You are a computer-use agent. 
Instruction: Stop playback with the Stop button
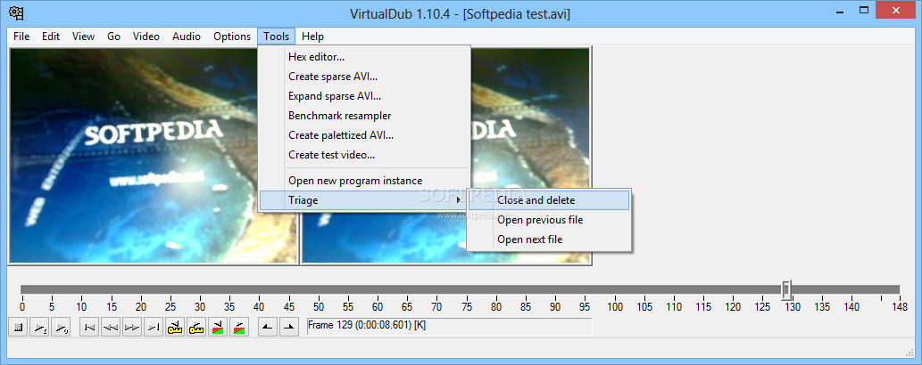(18, 328)
